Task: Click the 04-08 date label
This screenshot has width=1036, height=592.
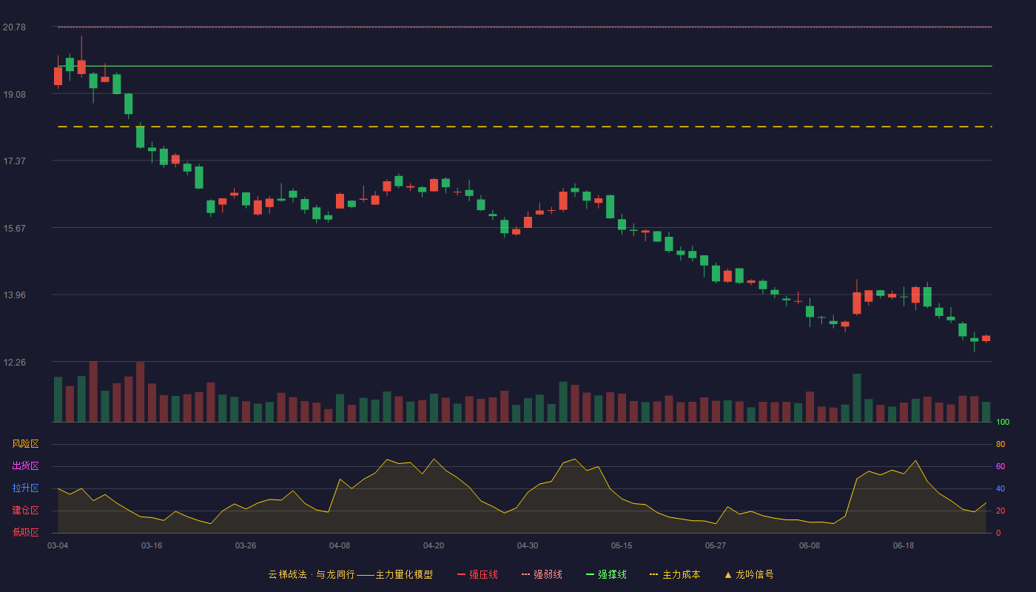Action: click(340, 545)
